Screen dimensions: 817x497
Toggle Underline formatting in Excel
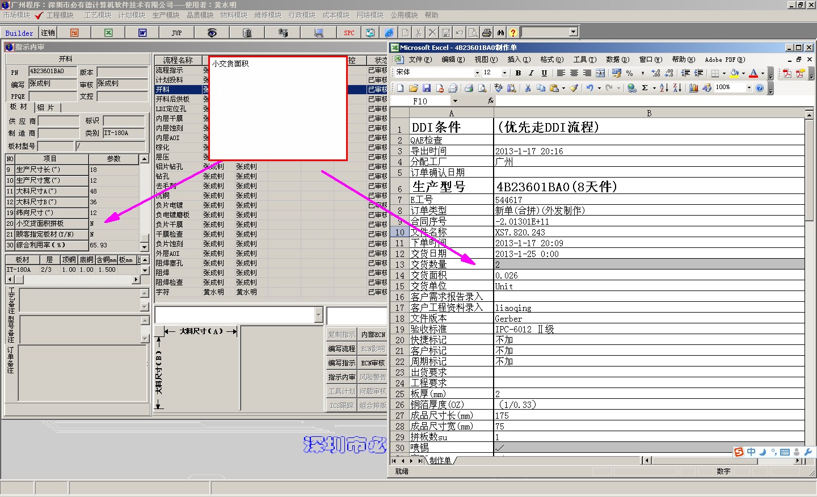tap(544, 73)
